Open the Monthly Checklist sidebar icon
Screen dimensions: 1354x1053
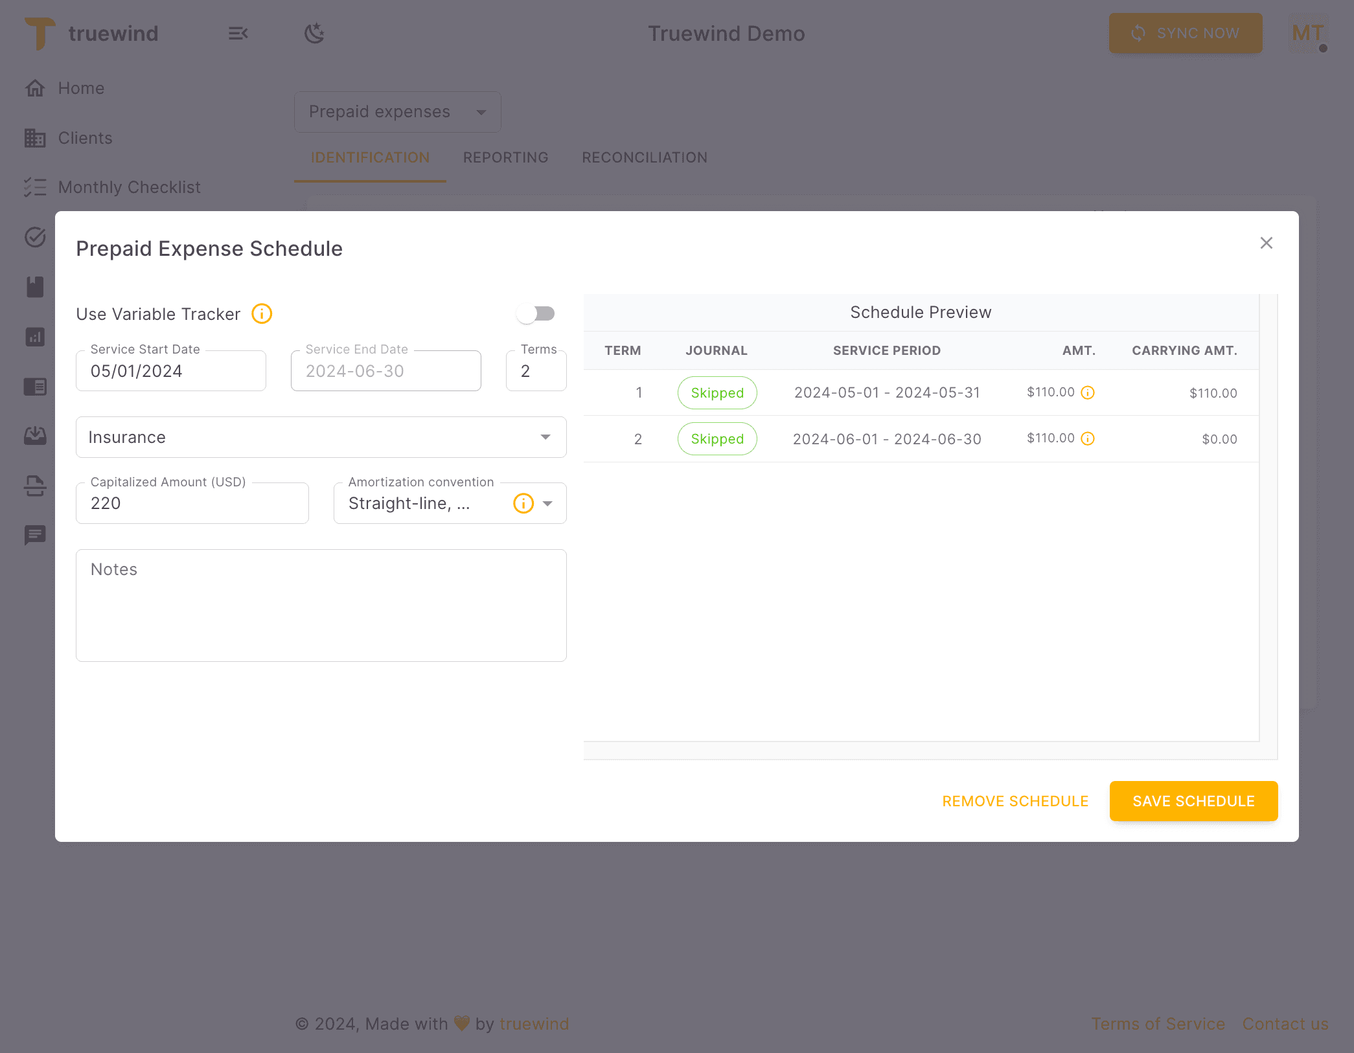click(35, 187)
